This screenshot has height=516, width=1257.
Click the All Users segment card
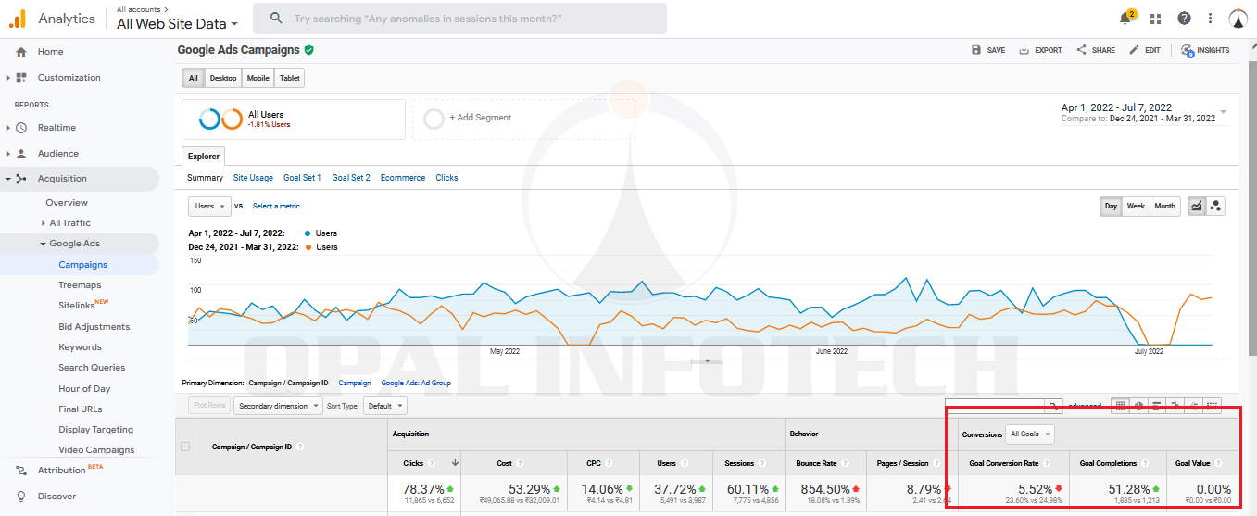coord(294,119)
